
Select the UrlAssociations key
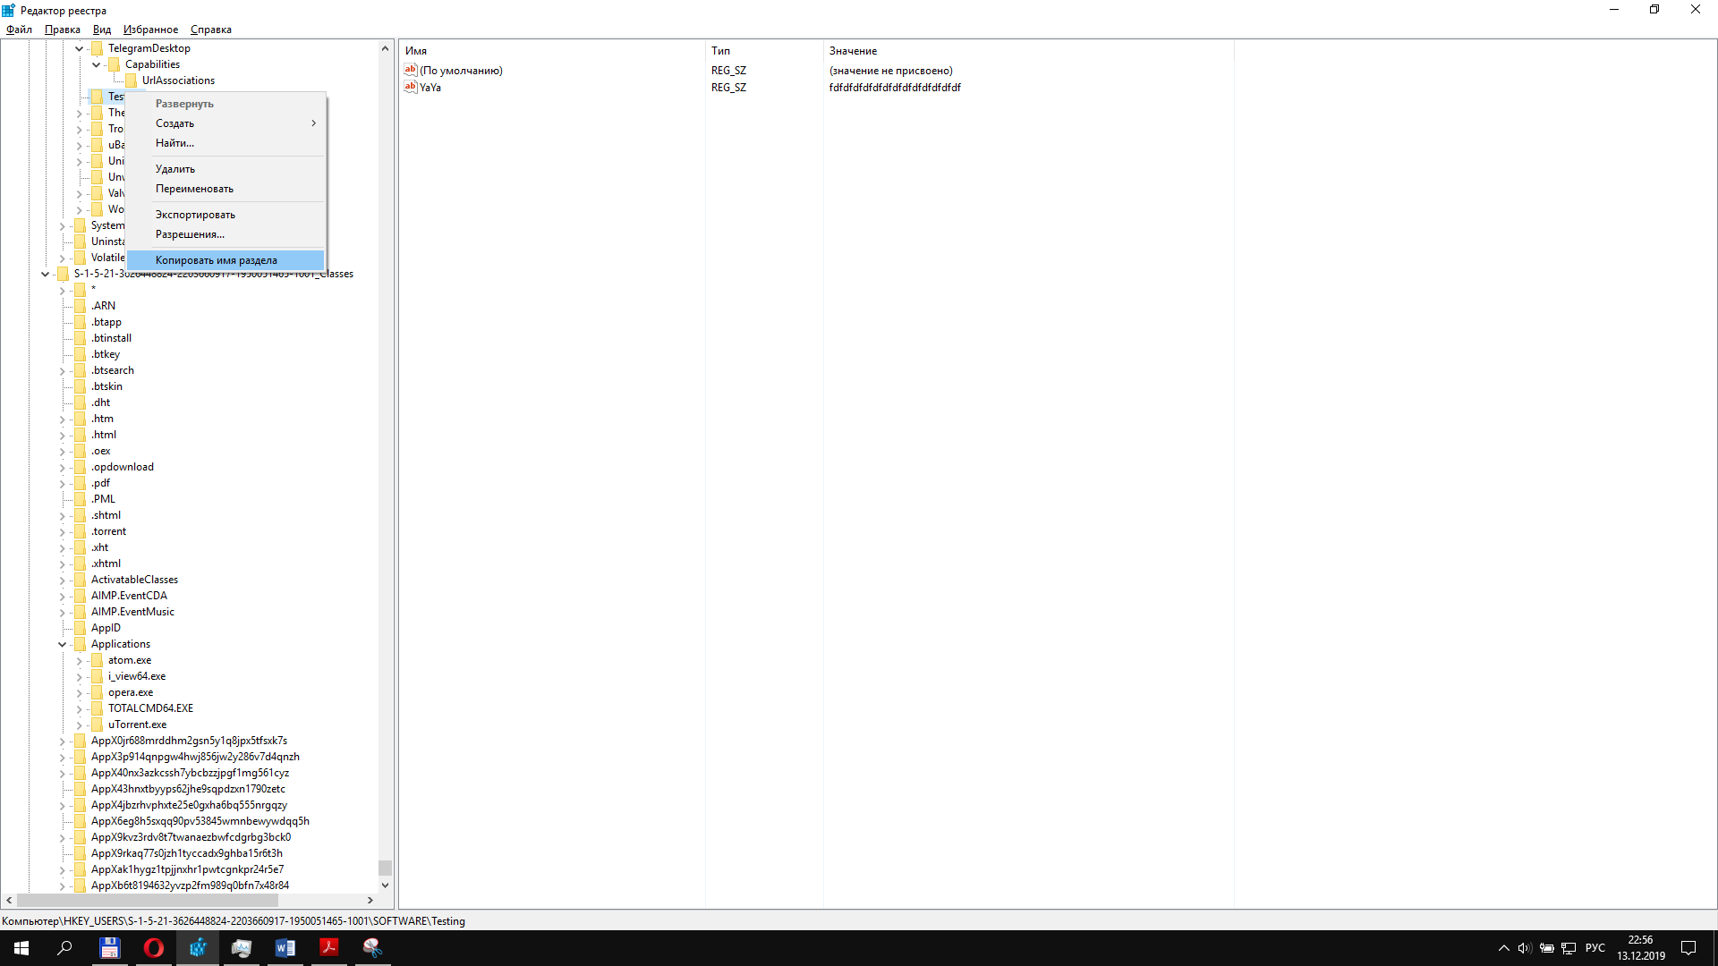click(x=178, y=80)
